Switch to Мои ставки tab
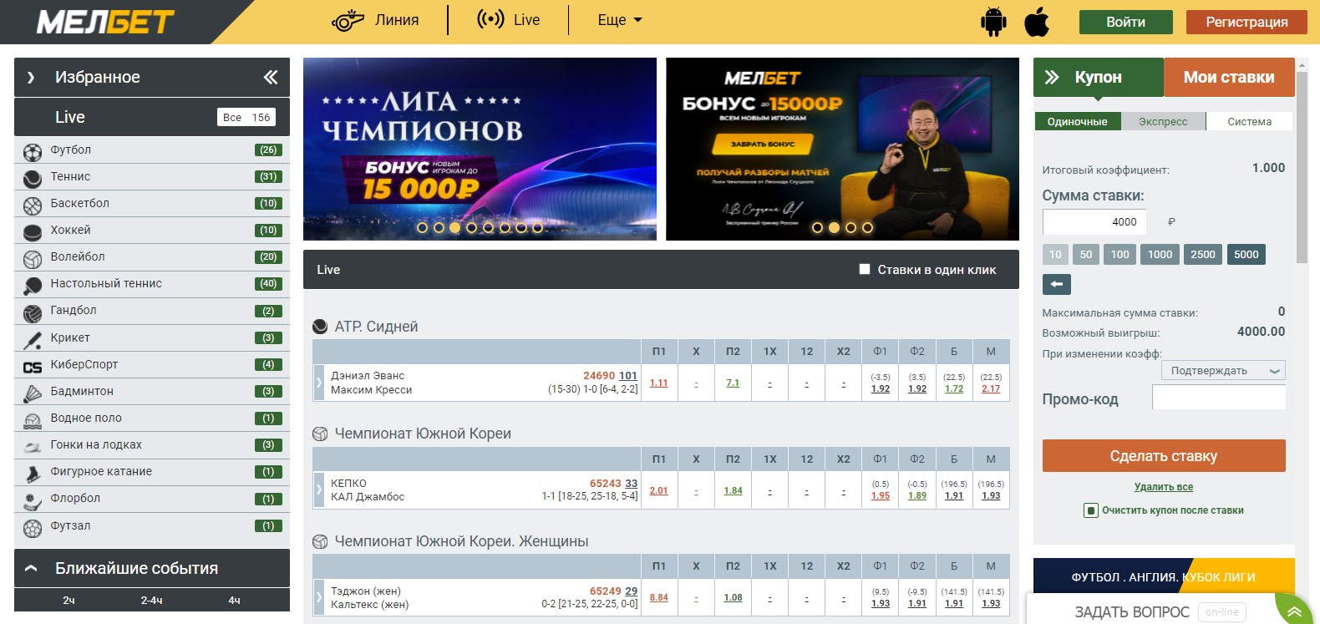This screenshot has height=624, width=1320. coord(1229,77)
